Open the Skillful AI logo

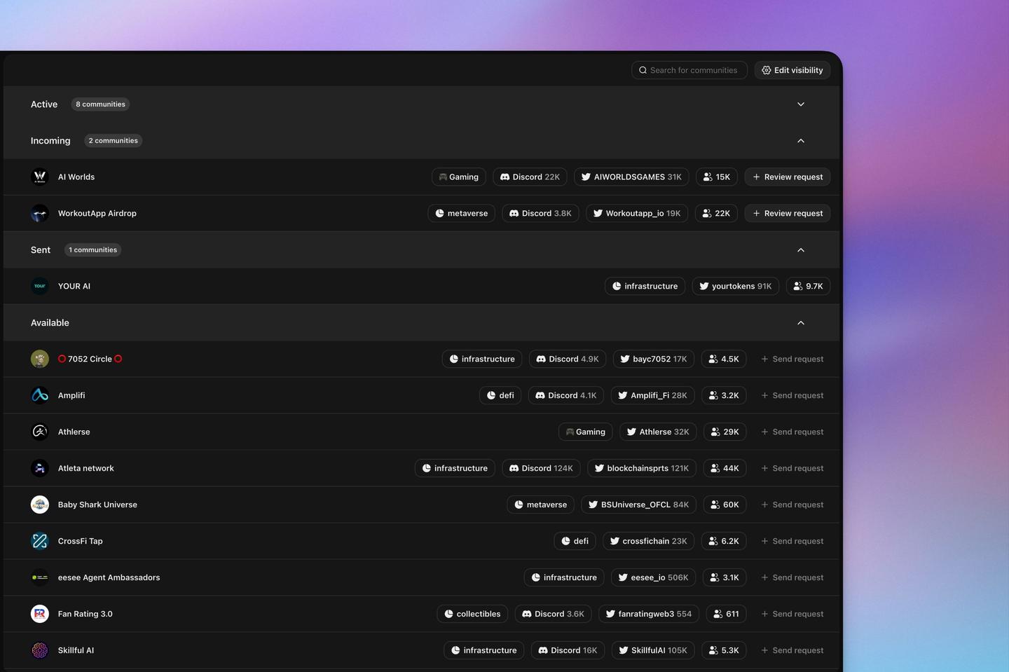click(x=40, y=650)
